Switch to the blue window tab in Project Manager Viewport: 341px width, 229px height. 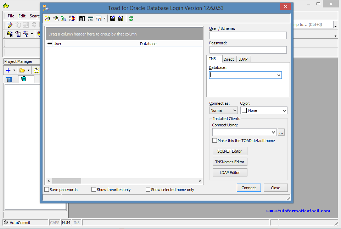point(9,80)
